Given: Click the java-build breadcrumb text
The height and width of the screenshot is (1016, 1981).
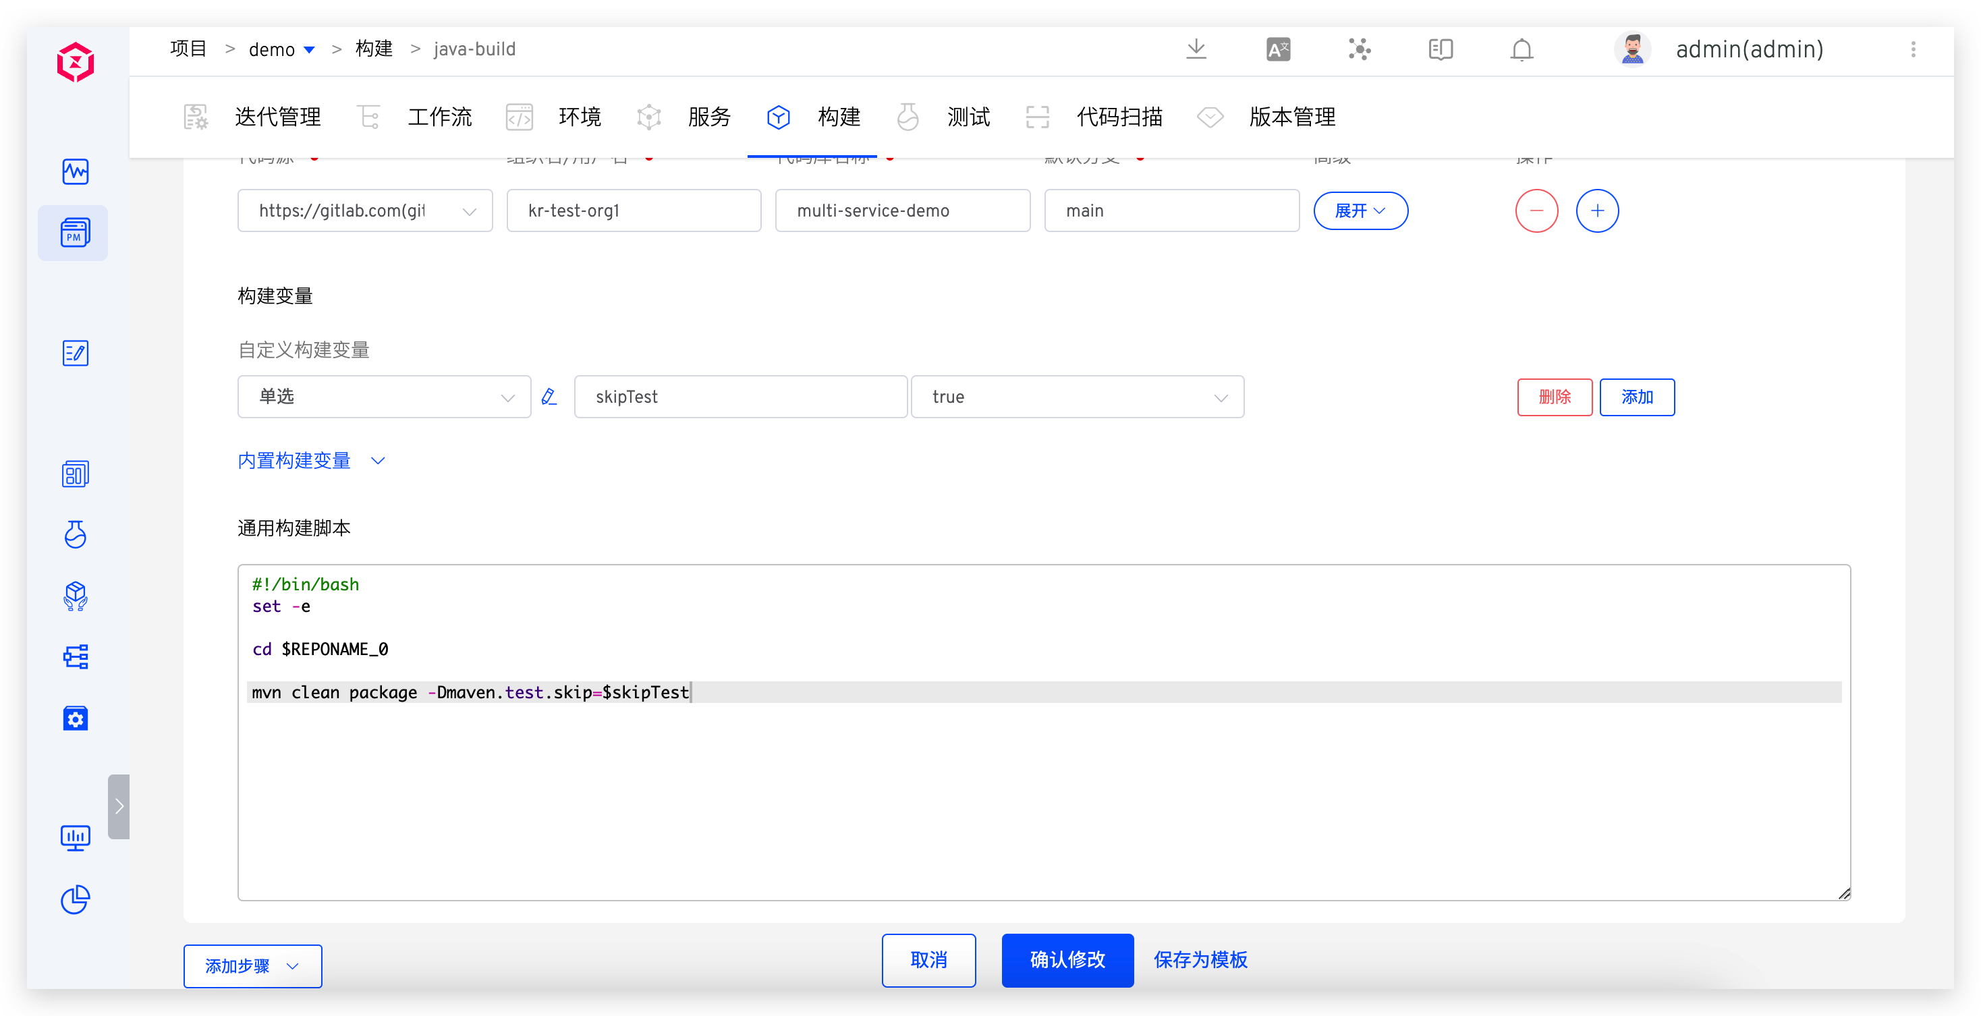Looking at the screenshot, I should point(474,49).
